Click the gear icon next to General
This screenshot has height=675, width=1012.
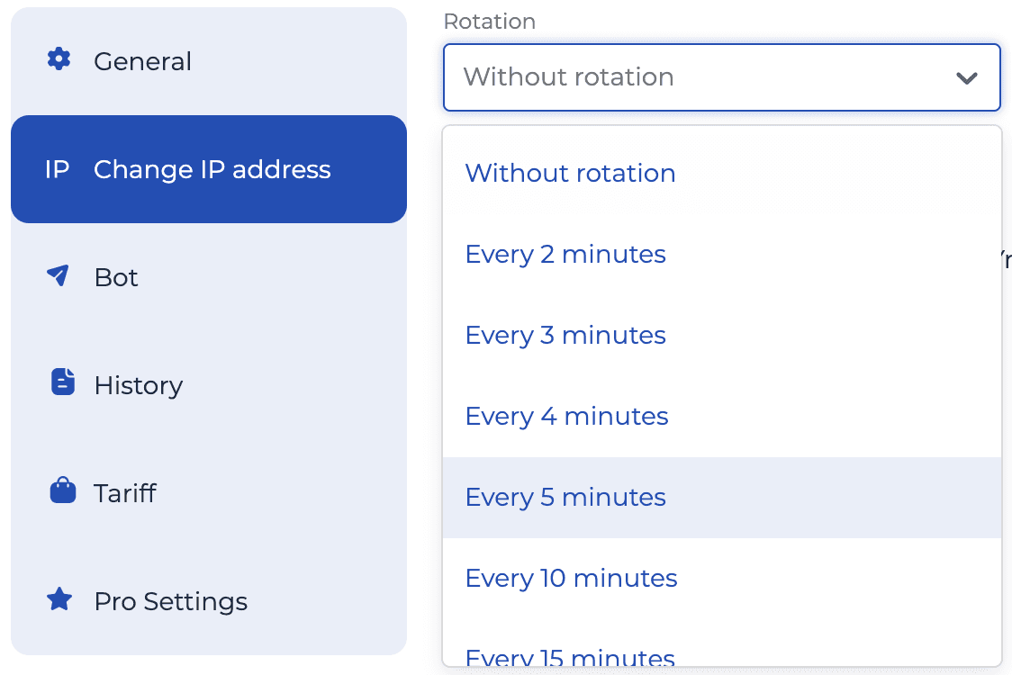[59, 59]
